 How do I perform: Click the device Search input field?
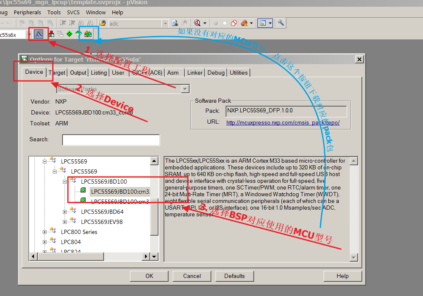[111, 140]
